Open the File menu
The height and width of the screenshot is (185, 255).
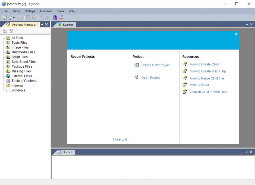(6, 11)
